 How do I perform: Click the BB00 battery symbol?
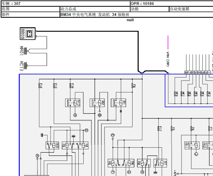point(28,34)
